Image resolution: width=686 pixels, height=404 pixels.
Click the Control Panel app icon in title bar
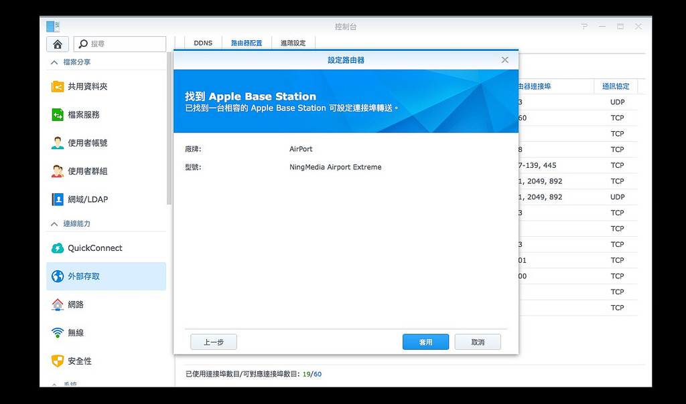pyautogui.click(x=53, y=27)
